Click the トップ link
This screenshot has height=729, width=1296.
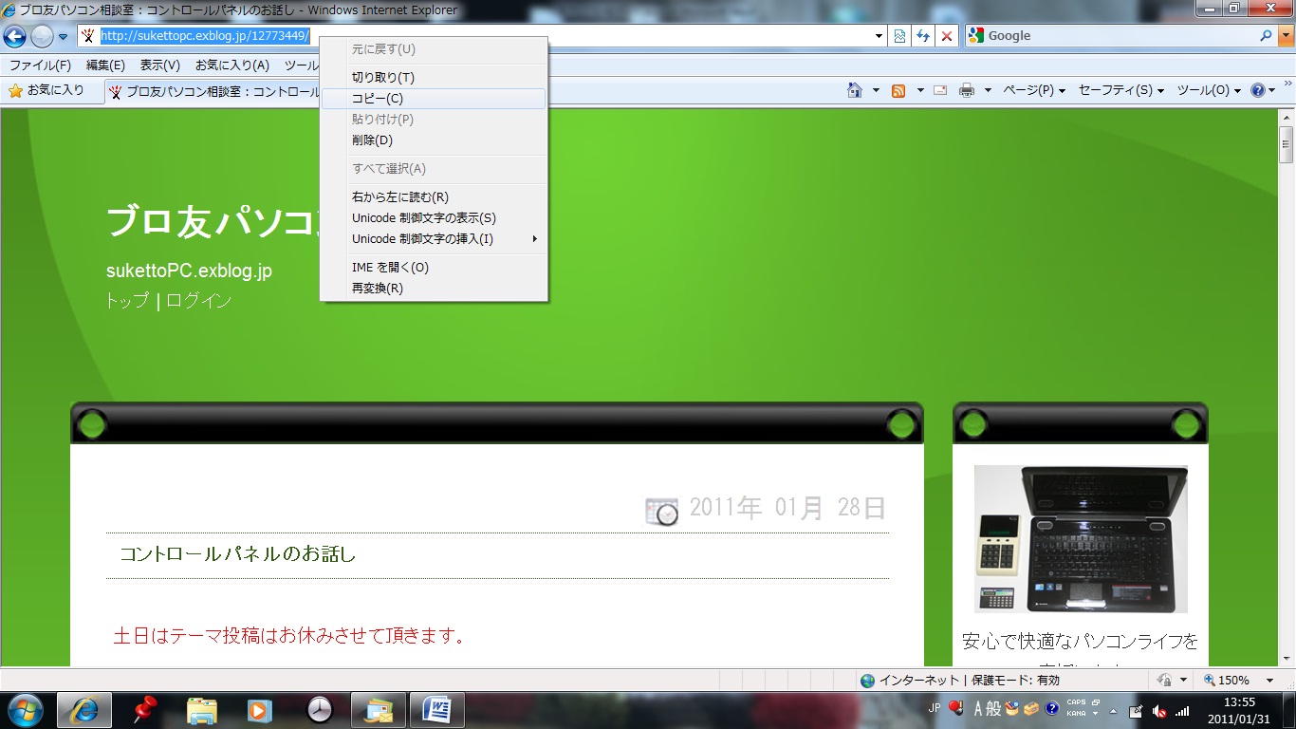click(127, 301)
